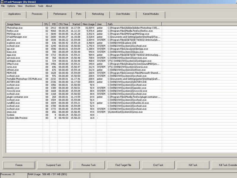Viewport: 237px width, 178px height.
Task: Click the DTaskManager title bar icon
Action: point(2,2)
